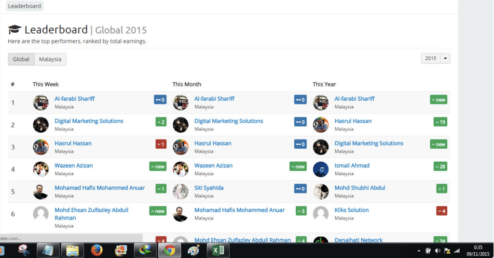This screenshot has height=258, width=494.
Task: Click Al-farabi Shariff's avatar in This Week
Action: pyautogui.click(x=41, y=103)
